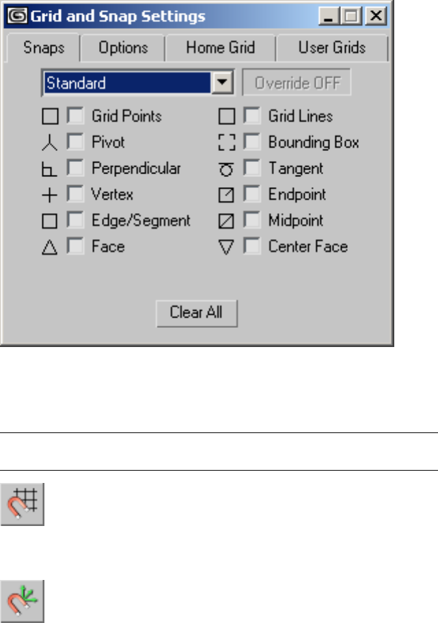Click the Tangent snap symbol icon
438x623 pixels.
point(226,169)
